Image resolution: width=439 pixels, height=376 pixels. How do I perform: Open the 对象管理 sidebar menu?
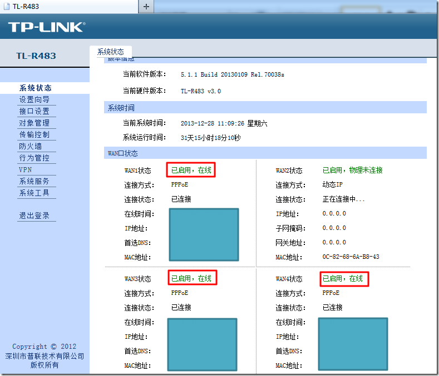point(34,123)
